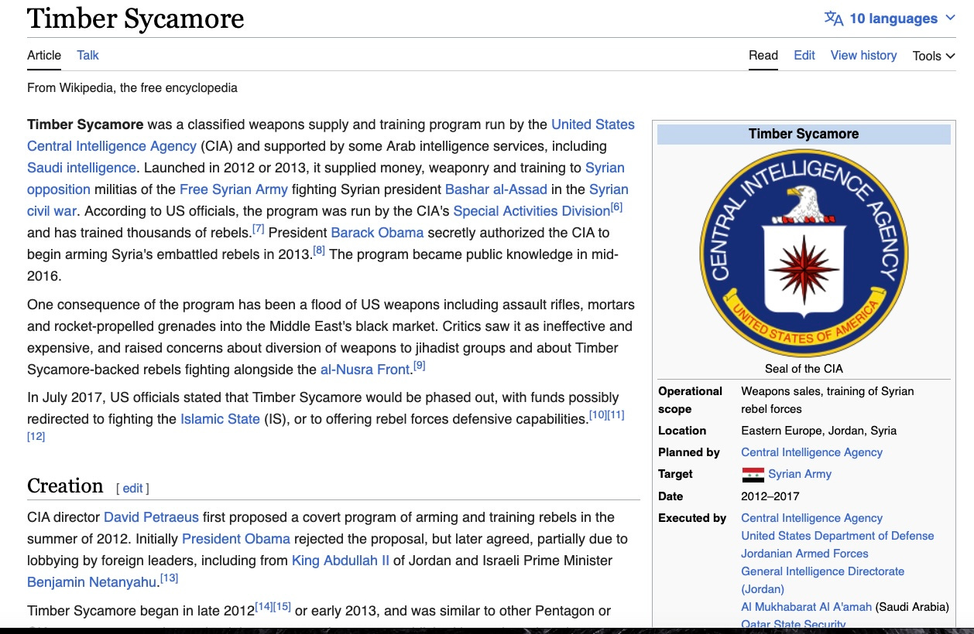974x634 pixels.
Task: Open the Benjamin Netanyahu link
Action: point(93,582)
